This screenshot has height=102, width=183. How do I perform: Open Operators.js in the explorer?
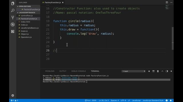pos(26,37)
